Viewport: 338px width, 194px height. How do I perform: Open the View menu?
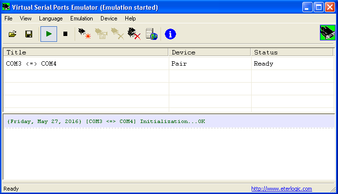[x=26, y=18]
